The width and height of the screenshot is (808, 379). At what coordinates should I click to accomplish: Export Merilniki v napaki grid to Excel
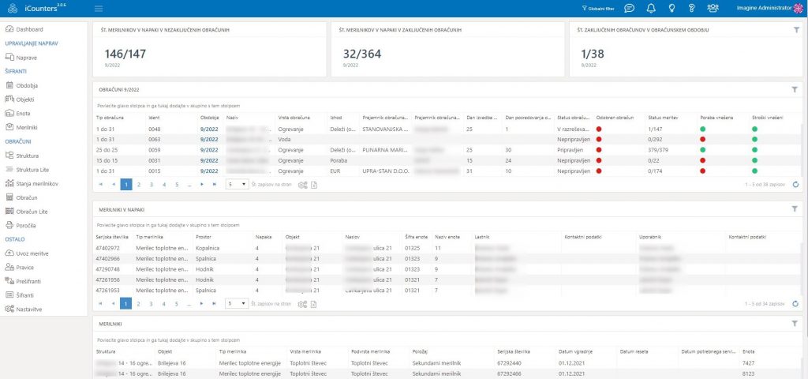tap(314, 304)
